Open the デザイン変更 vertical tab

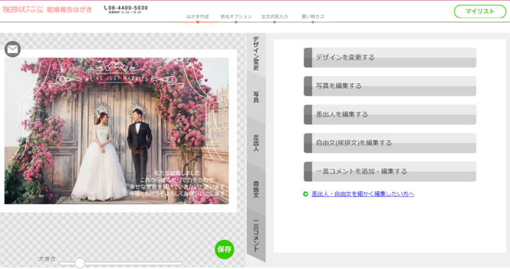[256, 53]
